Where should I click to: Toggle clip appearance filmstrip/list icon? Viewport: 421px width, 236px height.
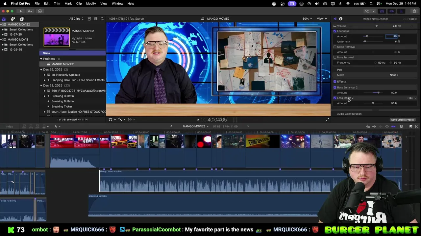pyautogui.click(x=89, y=19)
